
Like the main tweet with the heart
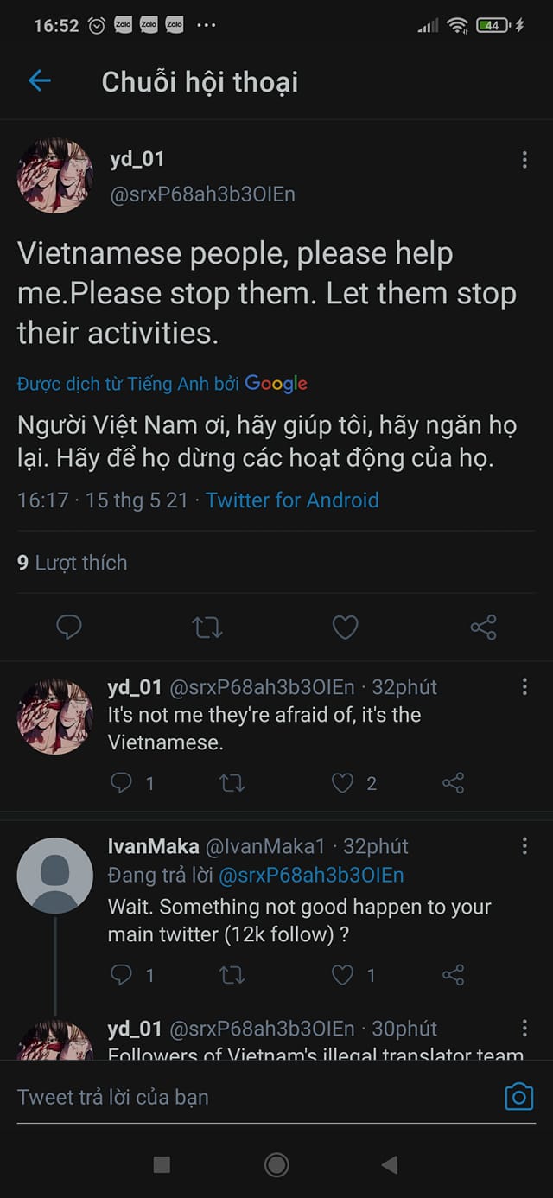point(345,628)
